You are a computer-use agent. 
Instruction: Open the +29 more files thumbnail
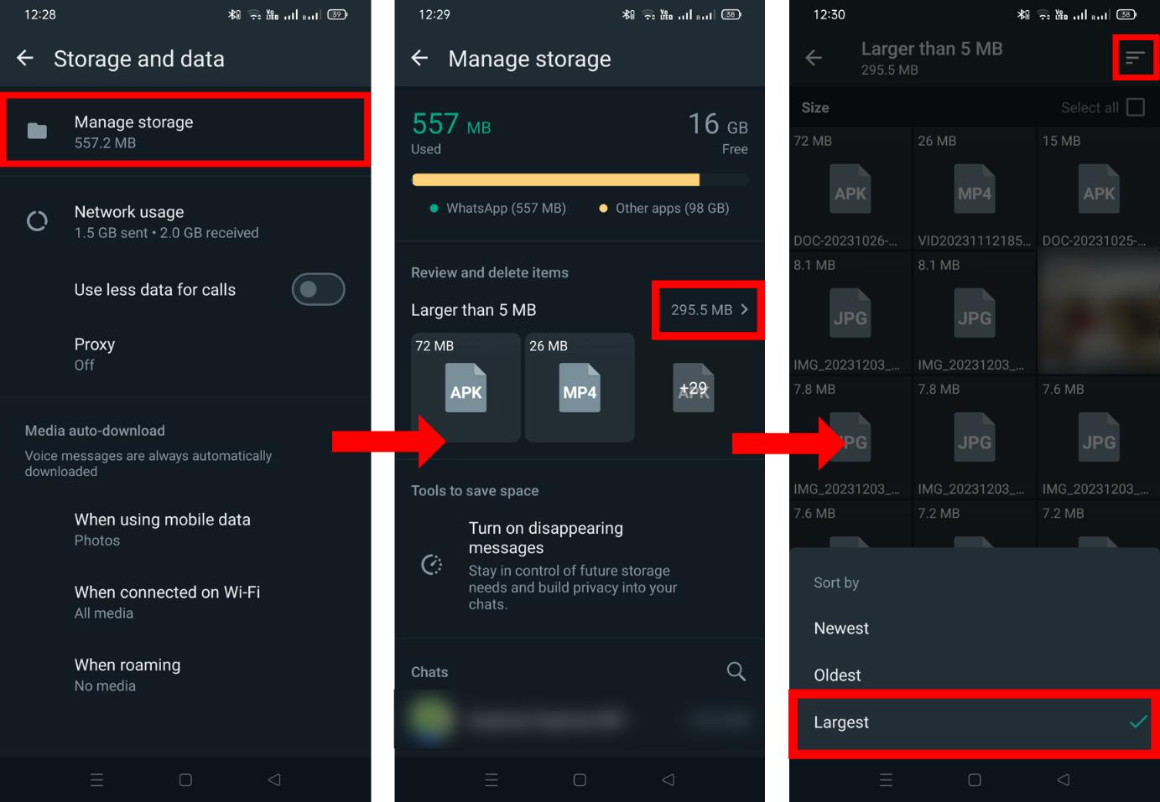pyautogui.click(x=693, y=388)
